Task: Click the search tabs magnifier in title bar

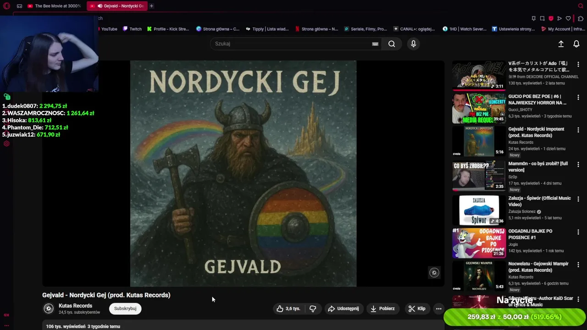Action: tap(580, 6)
